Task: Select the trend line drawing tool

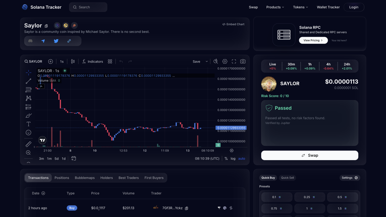Action: (28, 81)
